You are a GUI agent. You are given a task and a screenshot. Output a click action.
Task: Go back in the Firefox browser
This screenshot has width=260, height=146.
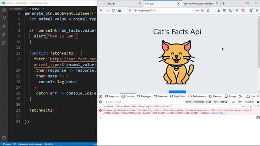click(101, 10)
